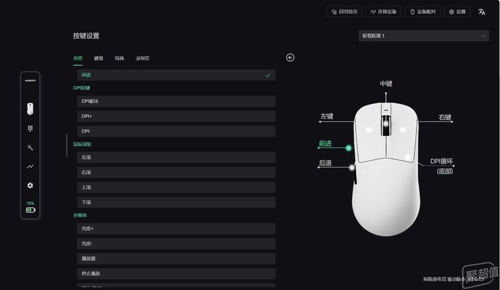This screenshot has width=500, height=290.
Task: Select the 播放器 multimedia option
Action: click(177, 259)
